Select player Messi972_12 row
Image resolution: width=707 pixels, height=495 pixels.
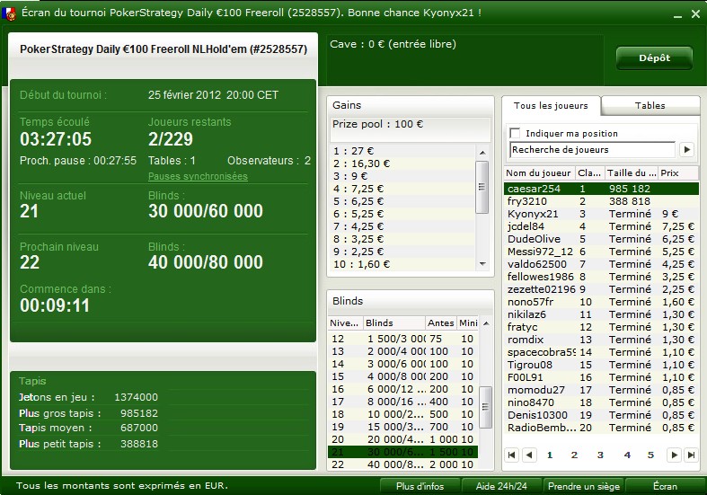coord(601,252)
